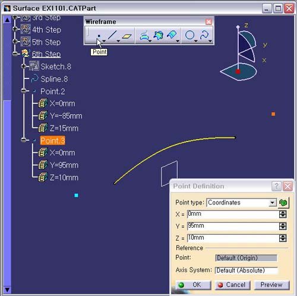Collapse the Point.2 tree node
The height and width of the screenshot is (296, 297).
click(x=24, y=91)
